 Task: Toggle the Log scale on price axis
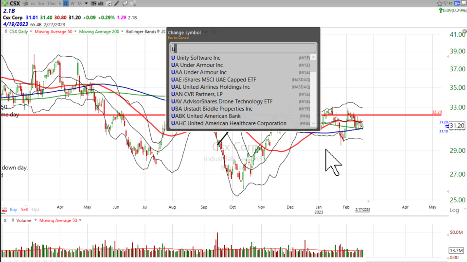click(454, 210)
